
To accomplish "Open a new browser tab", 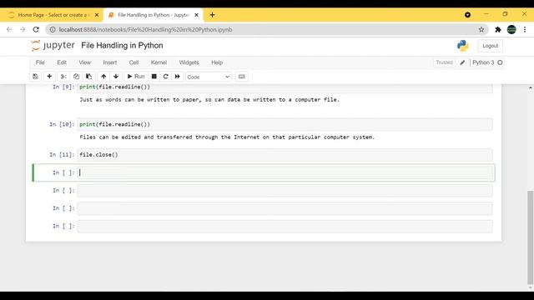I will 212,15.
